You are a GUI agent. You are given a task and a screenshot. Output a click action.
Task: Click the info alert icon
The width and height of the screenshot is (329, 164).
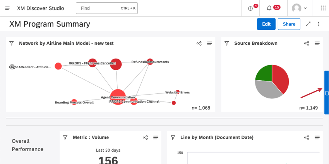tap(250, 8)
